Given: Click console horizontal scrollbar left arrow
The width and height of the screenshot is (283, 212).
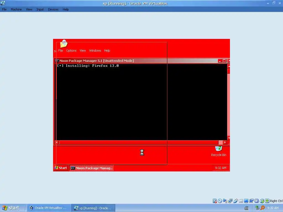Looking at the screenshot, I should (x=57, y=142).
